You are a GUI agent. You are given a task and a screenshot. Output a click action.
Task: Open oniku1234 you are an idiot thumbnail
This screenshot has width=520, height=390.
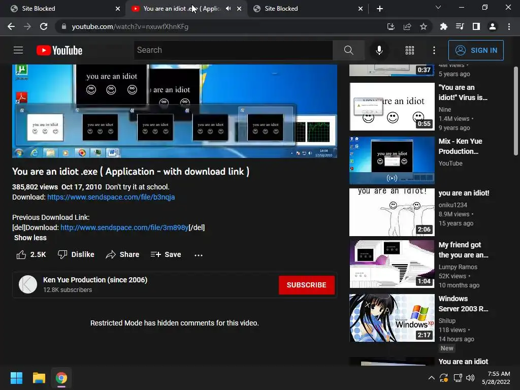click(392, 212)
